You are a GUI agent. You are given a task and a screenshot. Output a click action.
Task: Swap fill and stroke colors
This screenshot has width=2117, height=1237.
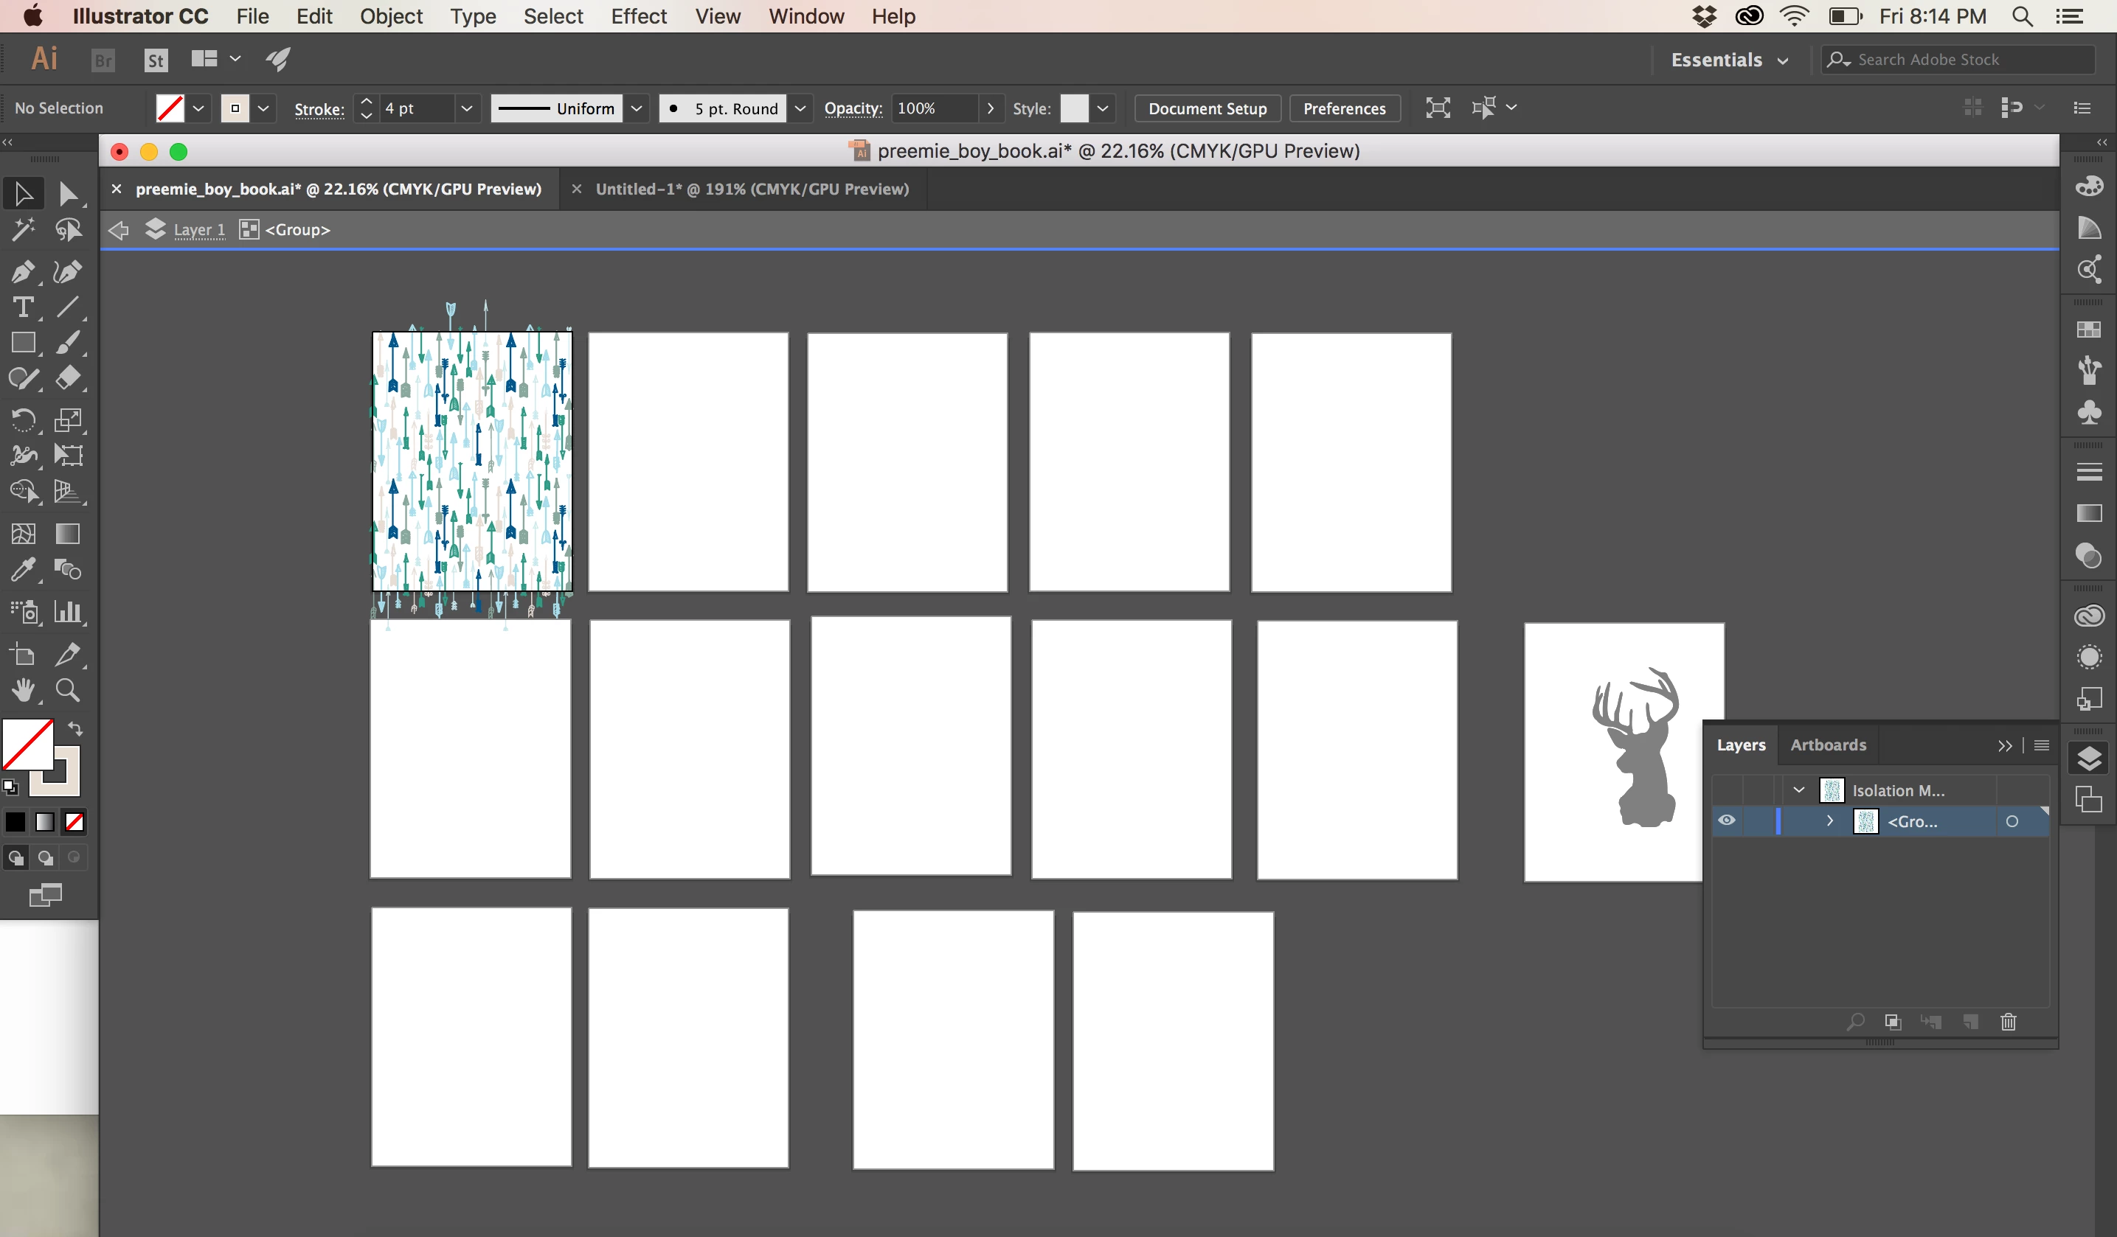75,728
